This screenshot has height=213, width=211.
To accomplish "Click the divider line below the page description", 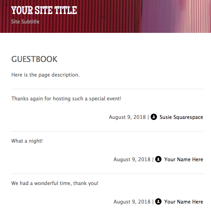I will (107, 89).
